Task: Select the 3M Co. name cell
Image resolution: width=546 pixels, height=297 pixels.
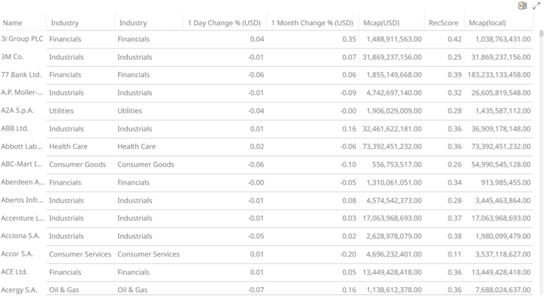Action: coord(12,57)
